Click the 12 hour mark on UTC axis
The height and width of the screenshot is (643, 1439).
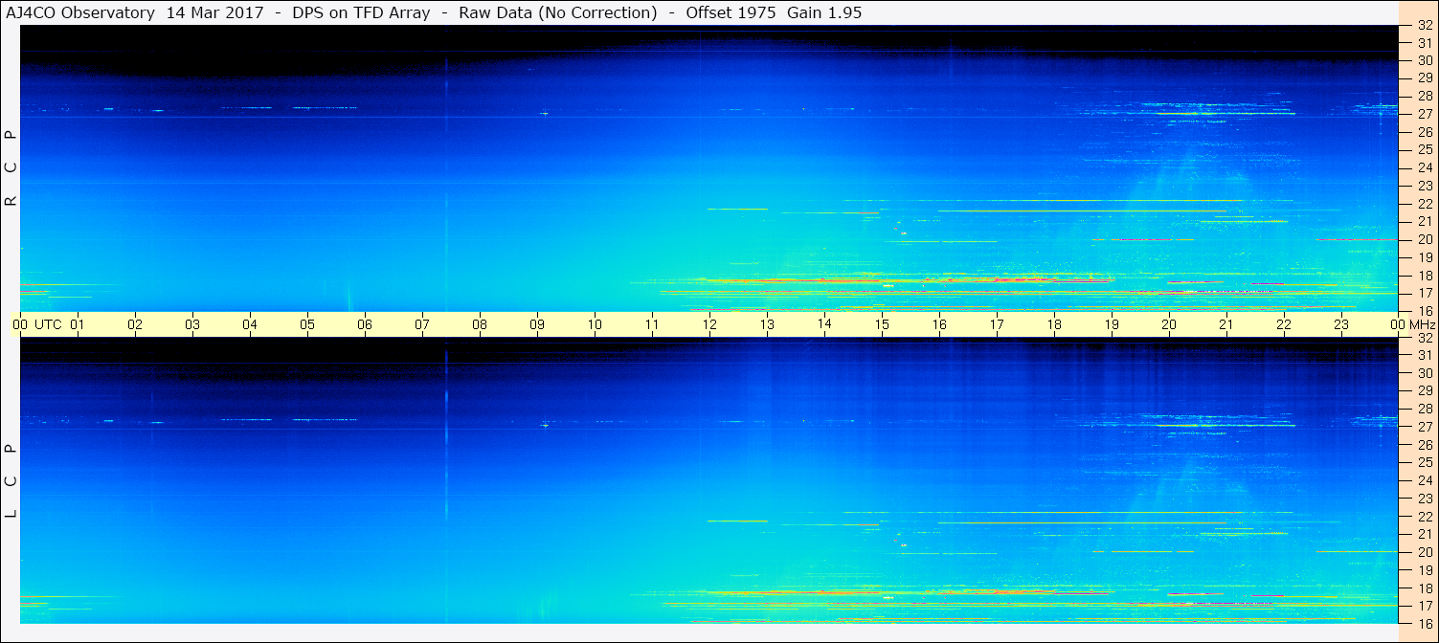[709, 324]
